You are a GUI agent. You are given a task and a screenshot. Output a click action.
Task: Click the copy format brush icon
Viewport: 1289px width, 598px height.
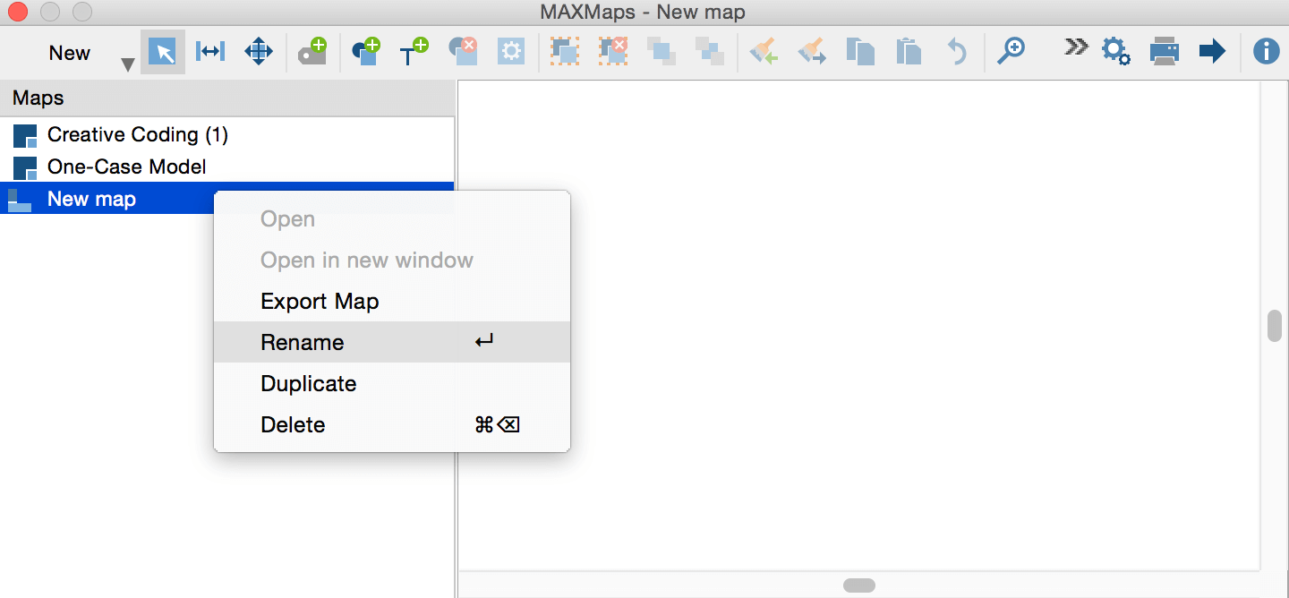pos(764,52)
